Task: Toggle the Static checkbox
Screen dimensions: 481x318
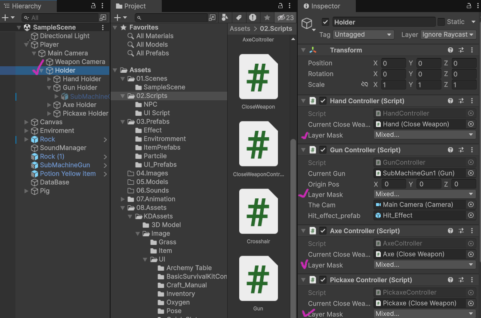Action: pos(441,22)
